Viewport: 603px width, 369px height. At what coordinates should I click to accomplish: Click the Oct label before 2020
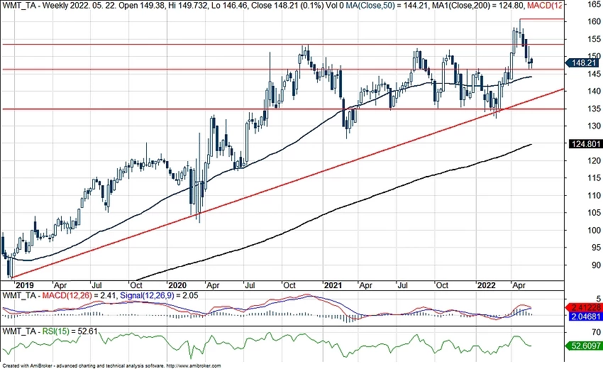point(136,285)
